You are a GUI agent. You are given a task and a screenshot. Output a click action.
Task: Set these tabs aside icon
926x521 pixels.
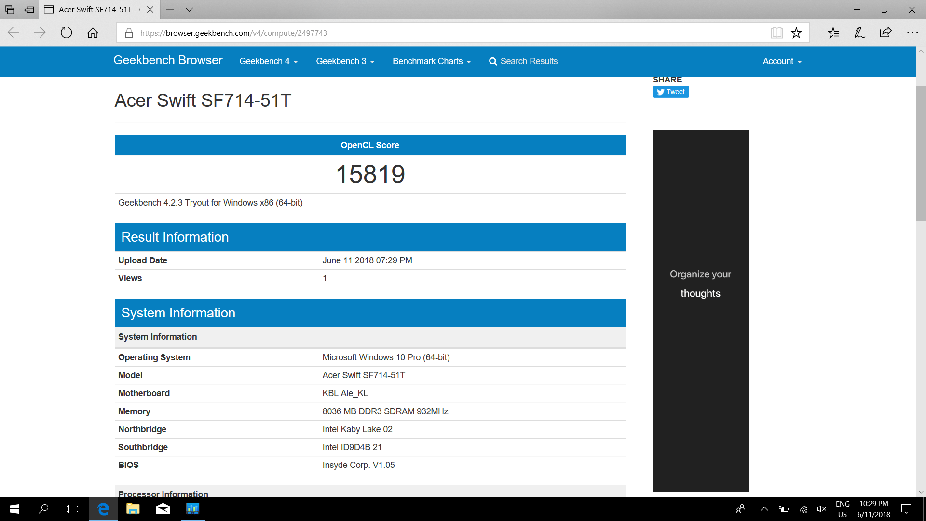tap(29, 9)
